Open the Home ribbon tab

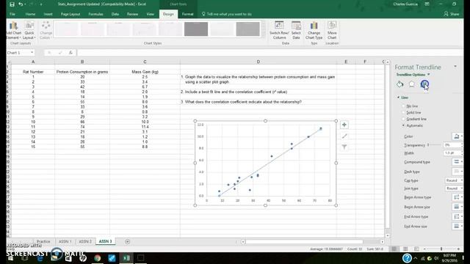(x=30, y=14)
